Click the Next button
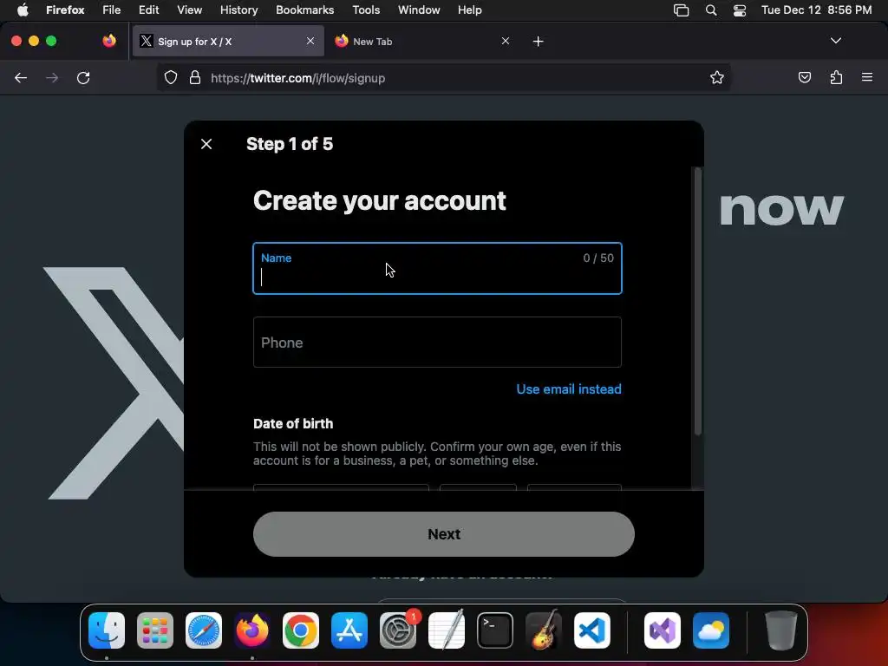 443,534
